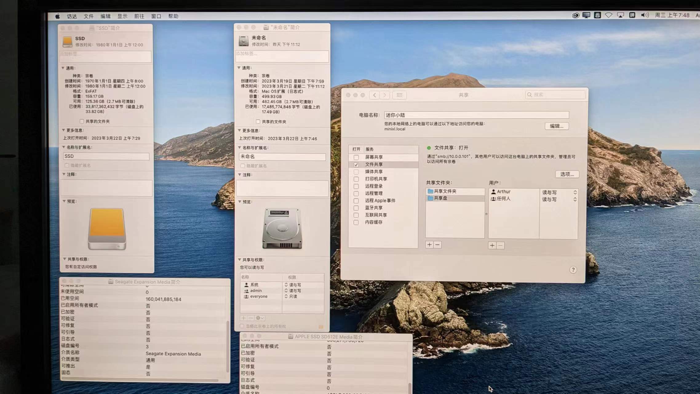Click the Wi-Fi icon in menu bar
The height and width of the screenshot is (394, 700).
point(608,15)
